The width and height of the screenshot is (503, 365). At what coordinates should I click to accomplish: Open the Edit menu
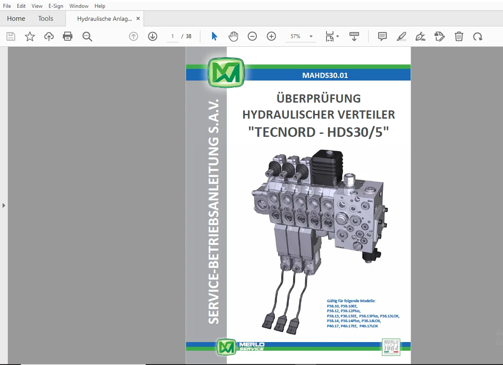point(21,6)
